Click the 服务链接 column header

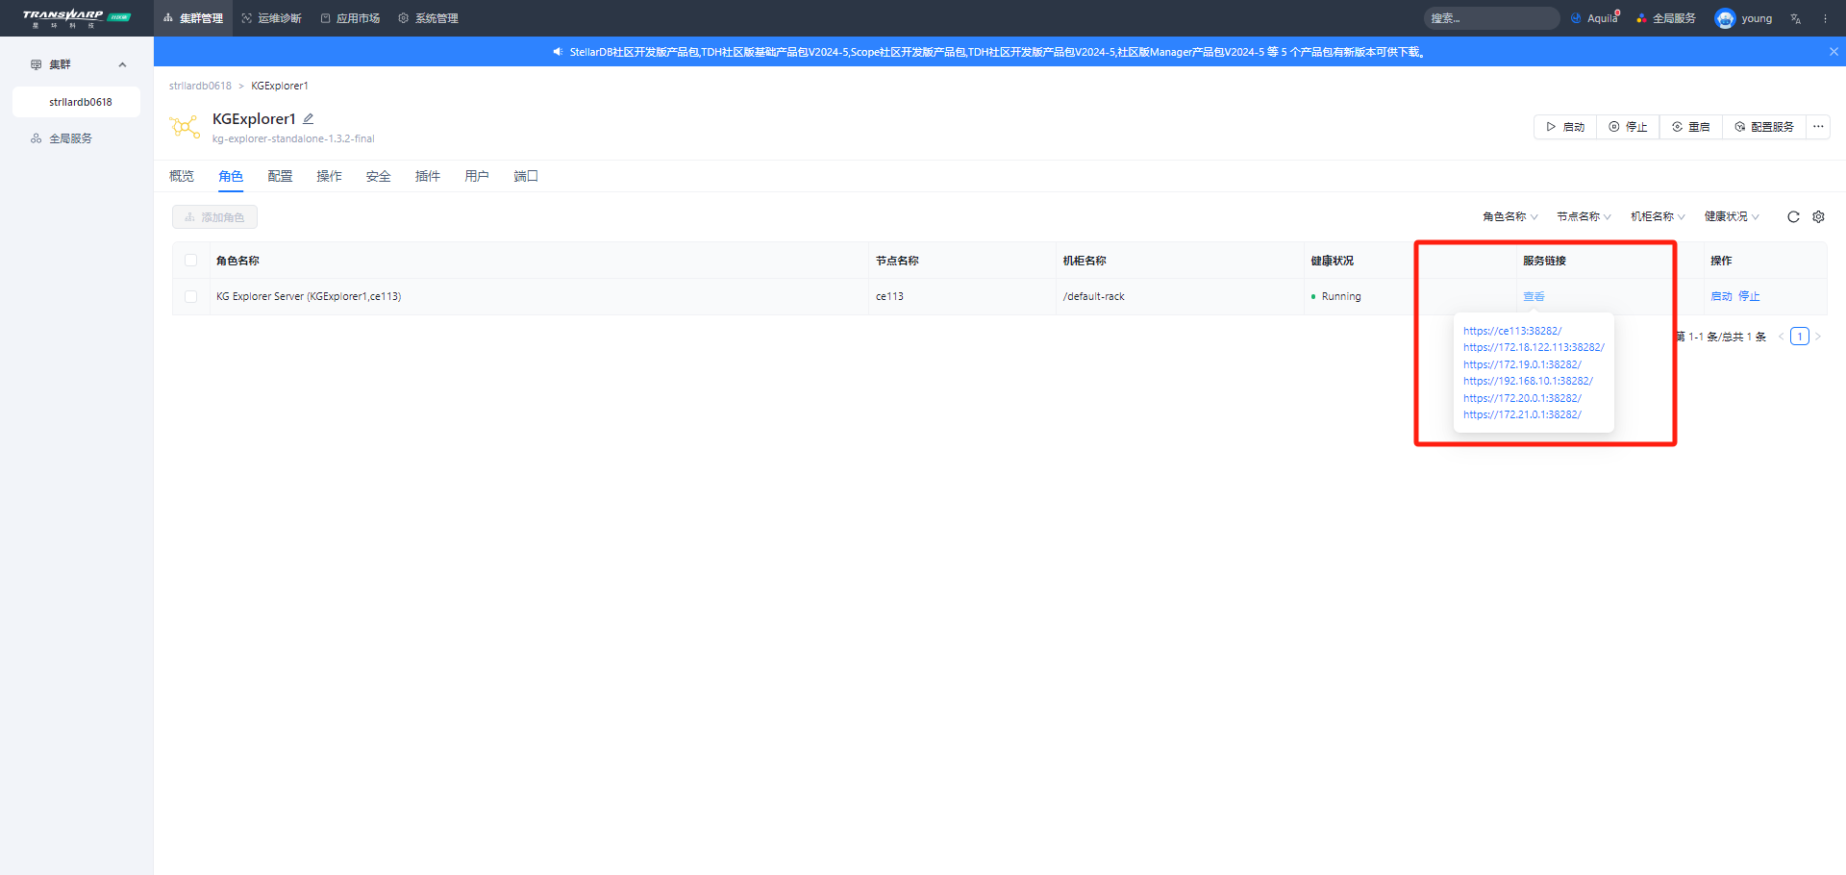tap(1544, 261)
